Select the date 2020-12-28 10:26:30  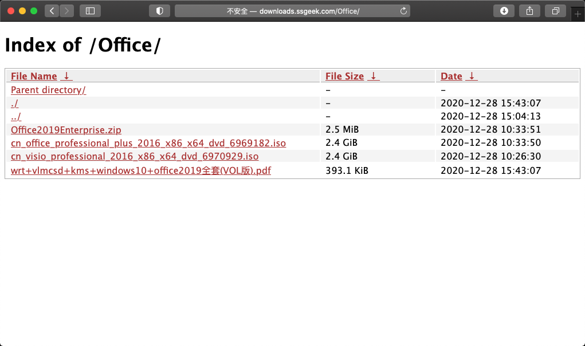490,156
